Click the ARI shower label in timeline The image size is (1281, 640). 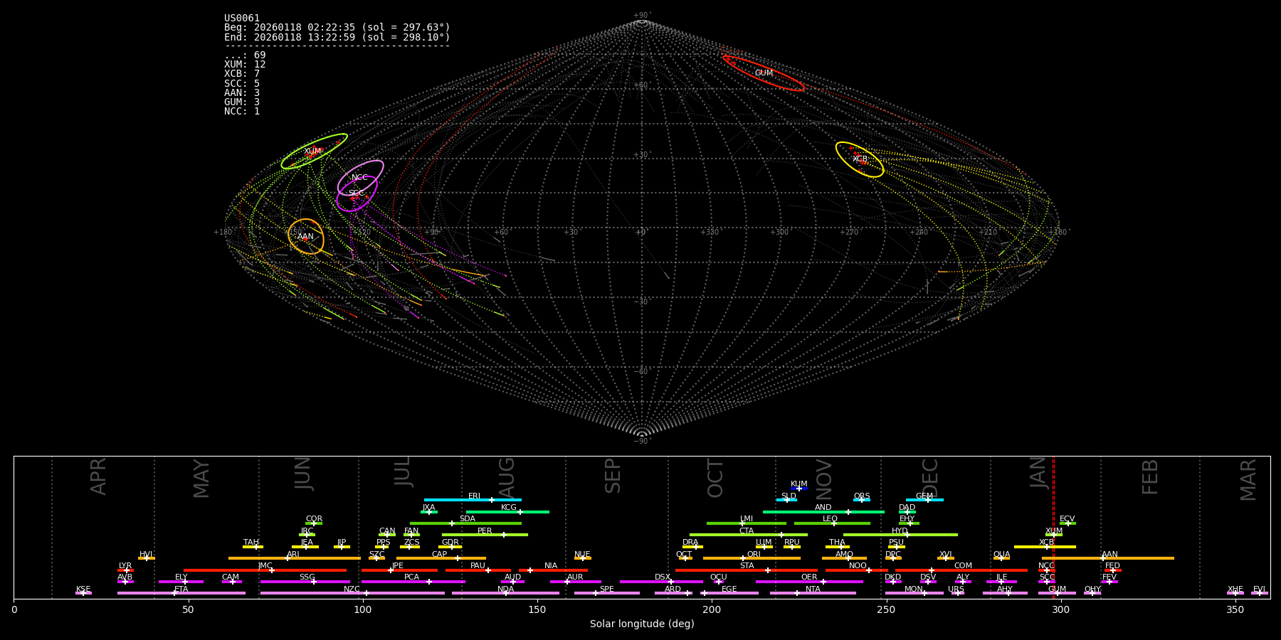point(293,554)
